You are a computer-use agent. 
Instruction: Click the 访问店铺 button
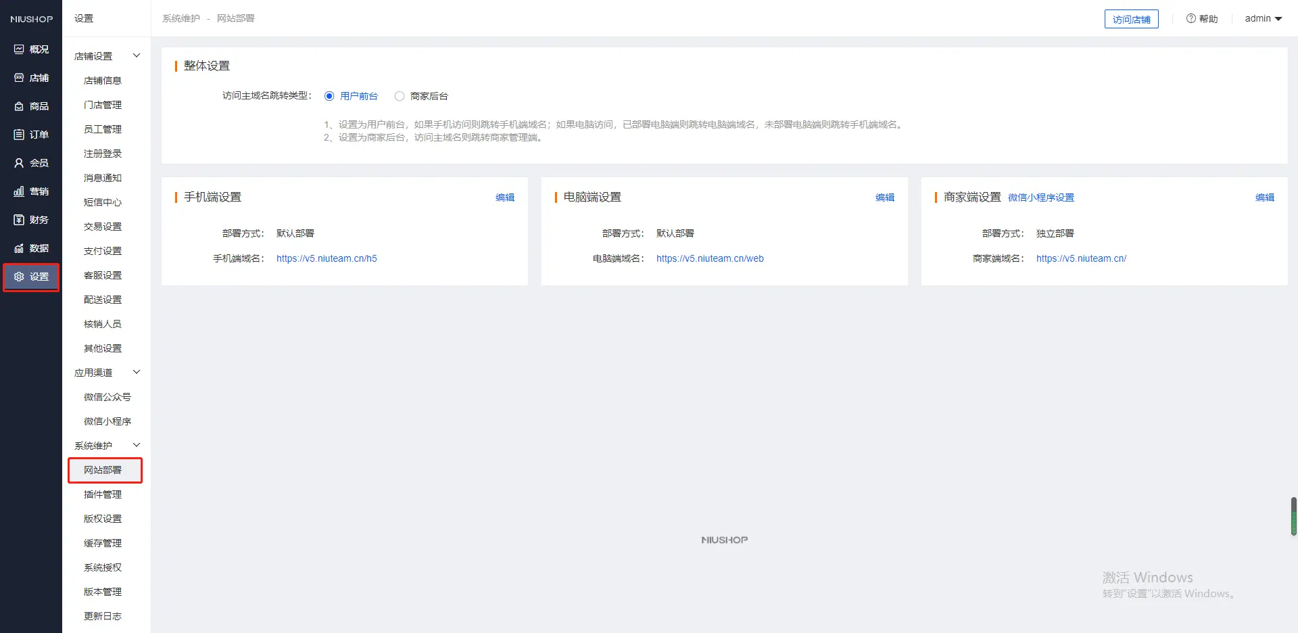point(1131,20)
